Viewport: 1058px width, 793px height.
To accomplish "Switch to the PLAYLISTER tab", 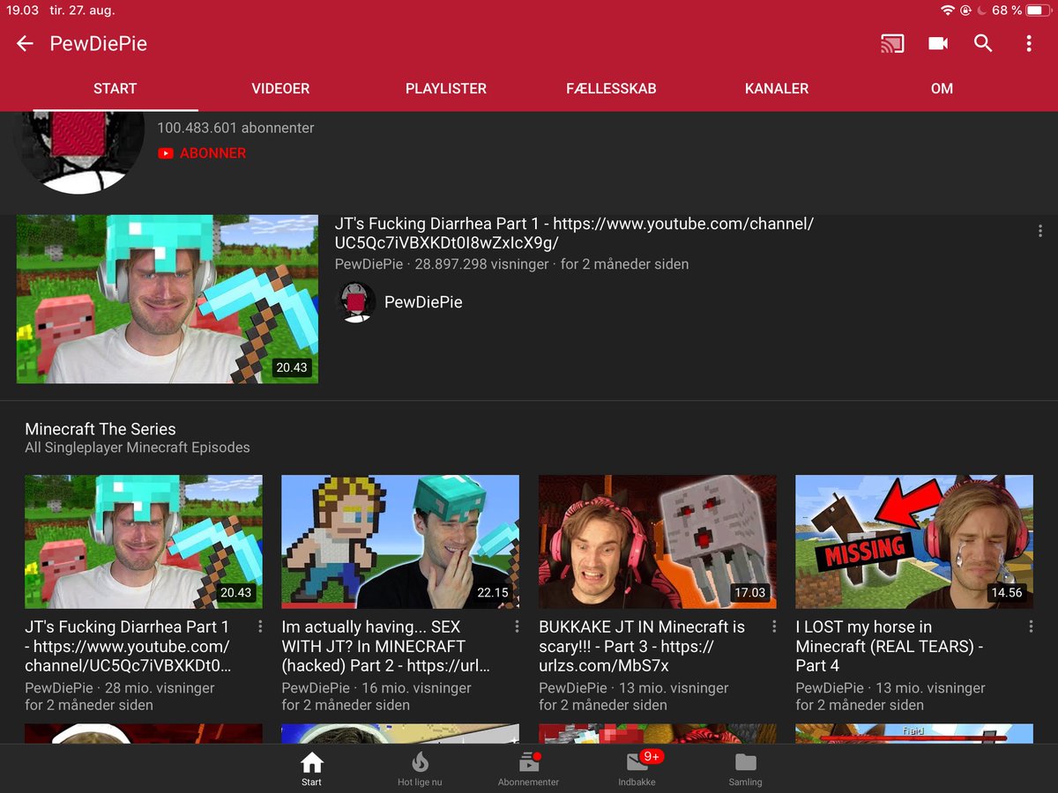I will [446, 88].
